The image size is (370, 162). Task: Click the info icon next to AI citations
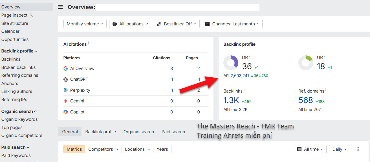[88, 43]
